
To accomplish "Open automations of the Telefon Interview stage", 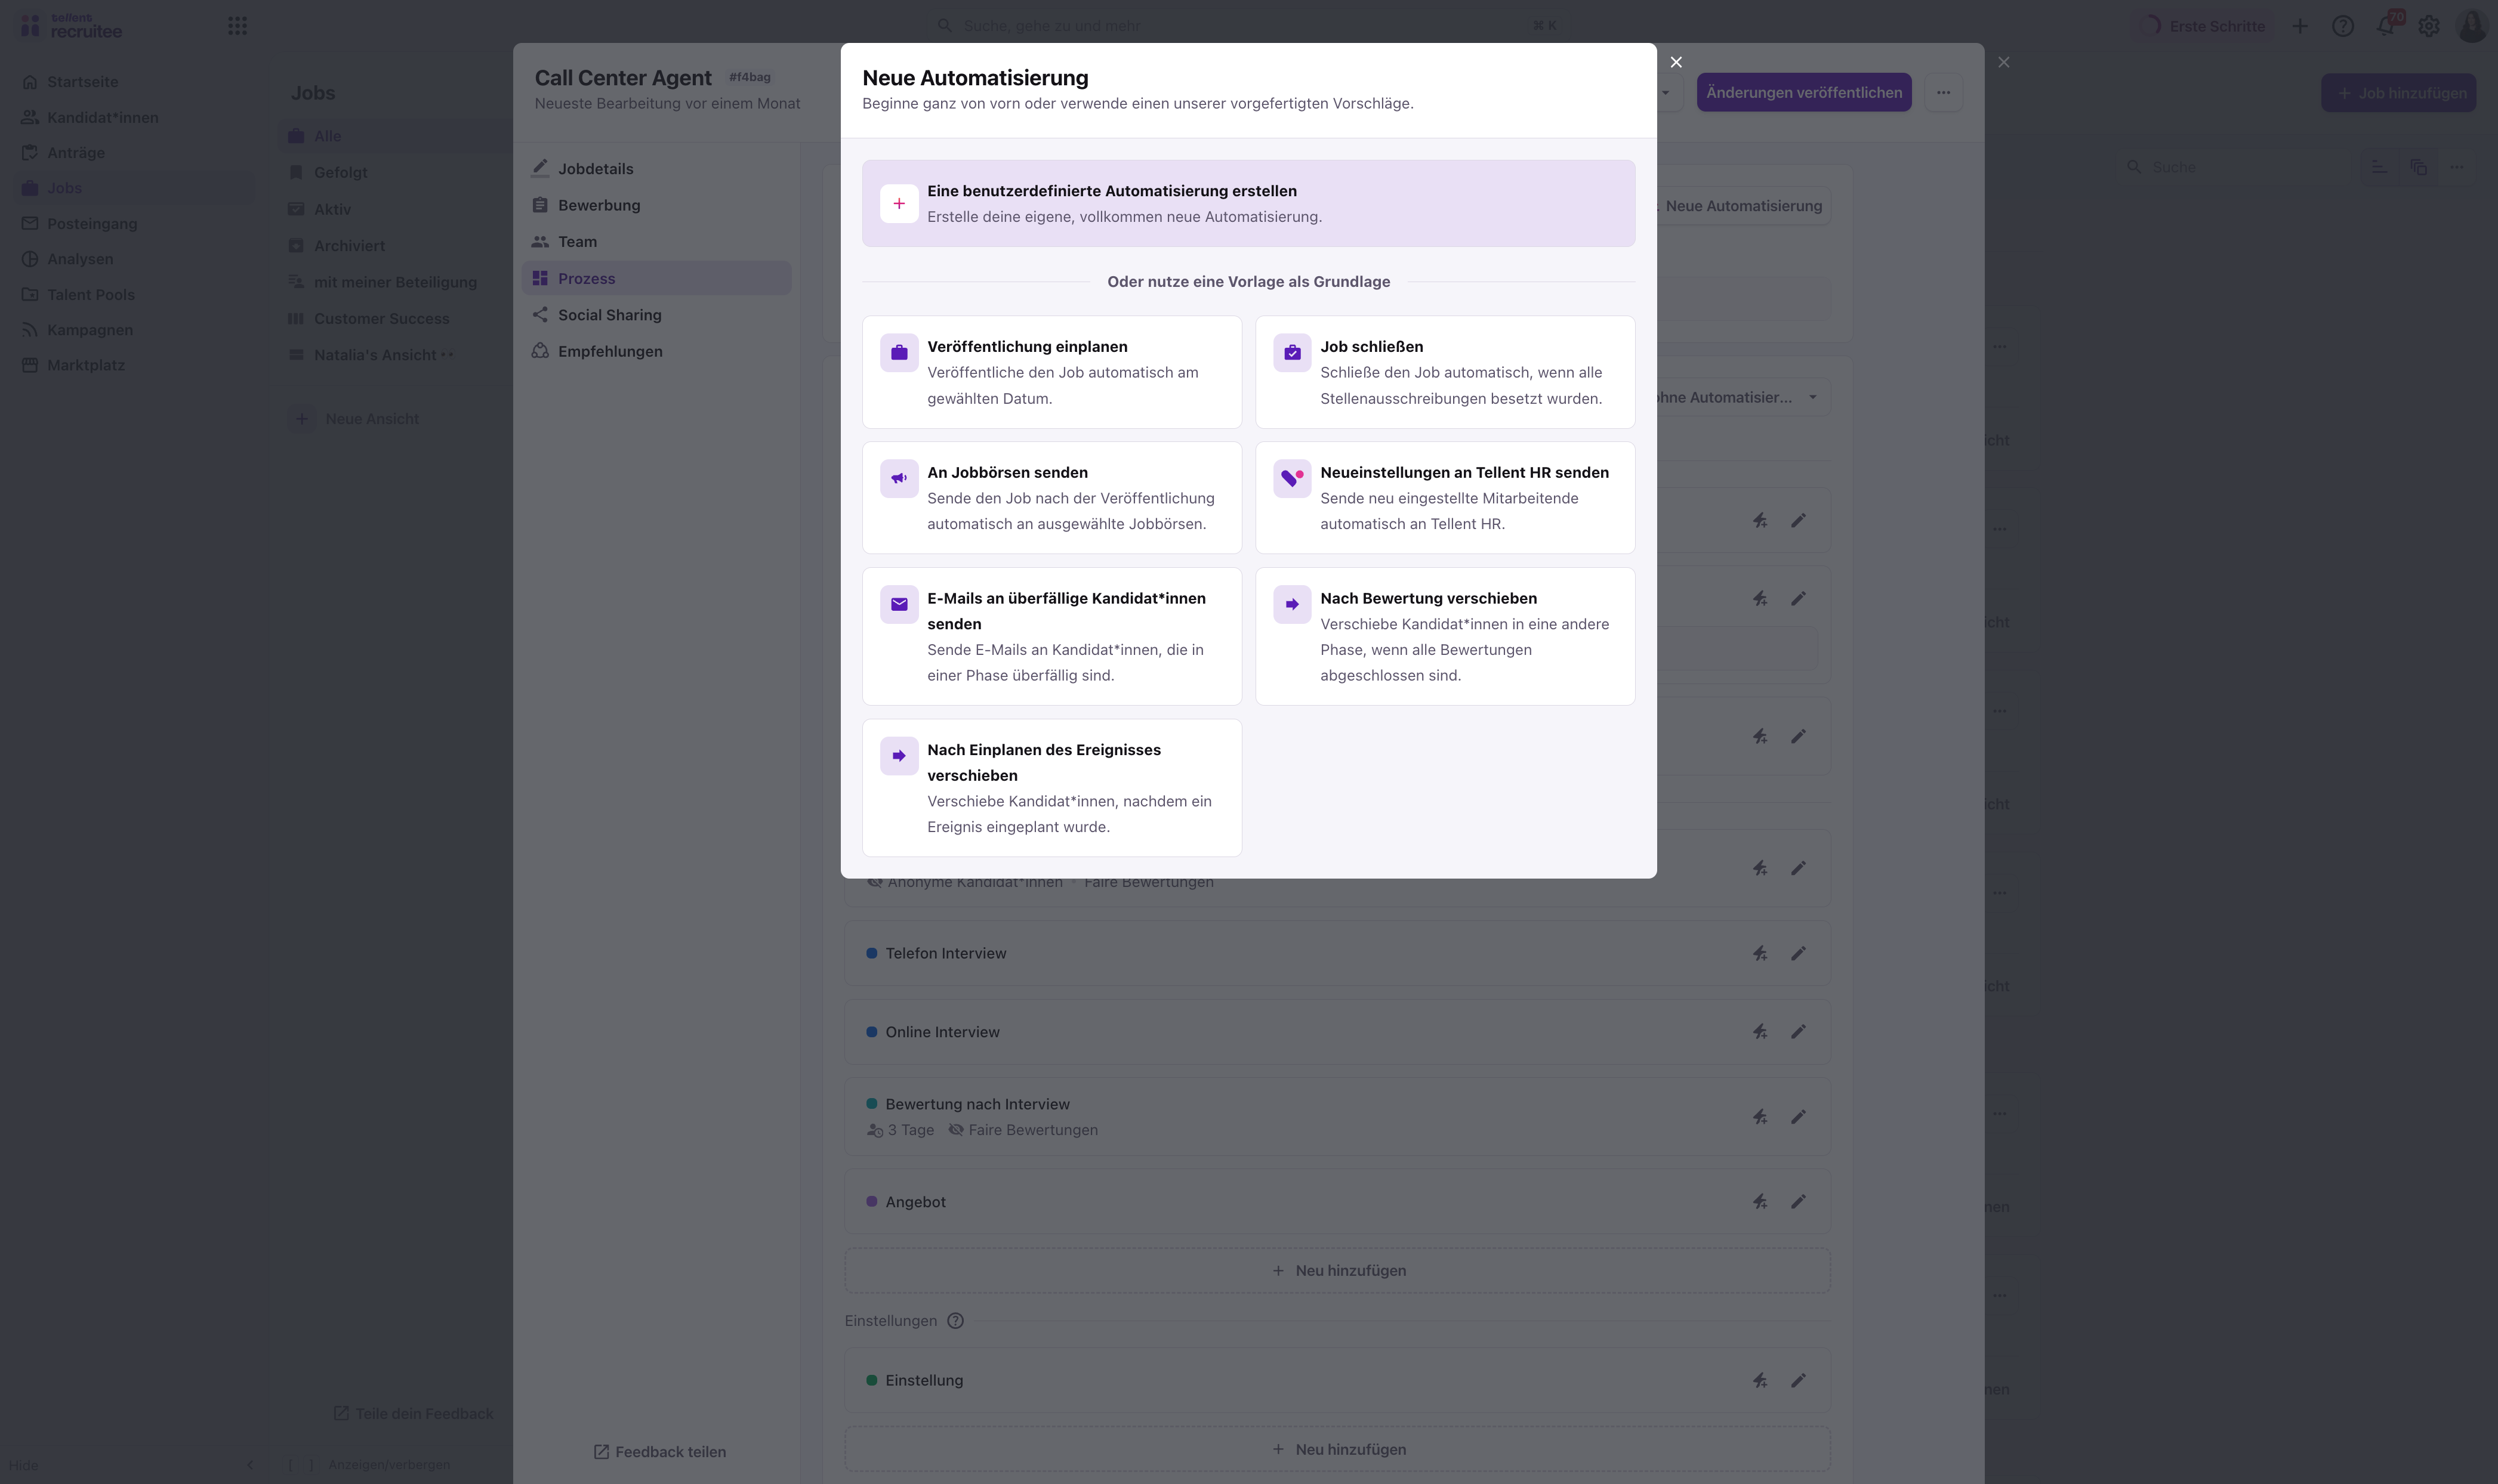I will click(1760, 953).
